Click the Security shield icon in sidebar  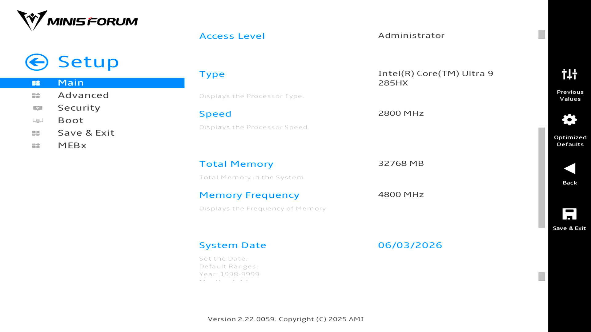(x=38, y=108)
